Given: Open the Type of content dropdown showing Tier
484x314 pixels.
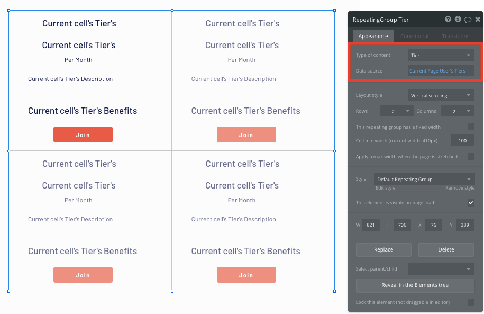Looking at the screenshot, I should click(x=441, y=55).
